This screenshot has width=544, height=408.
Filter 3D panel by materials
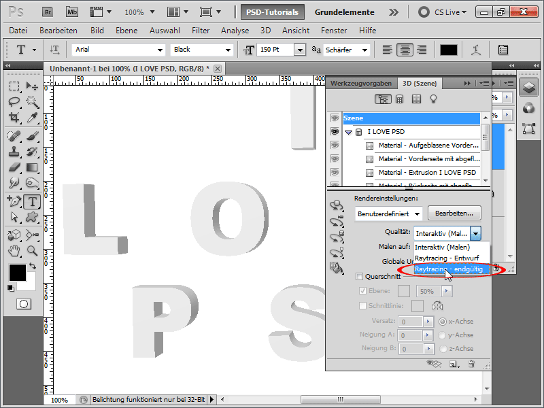click(x=416, y=99)
